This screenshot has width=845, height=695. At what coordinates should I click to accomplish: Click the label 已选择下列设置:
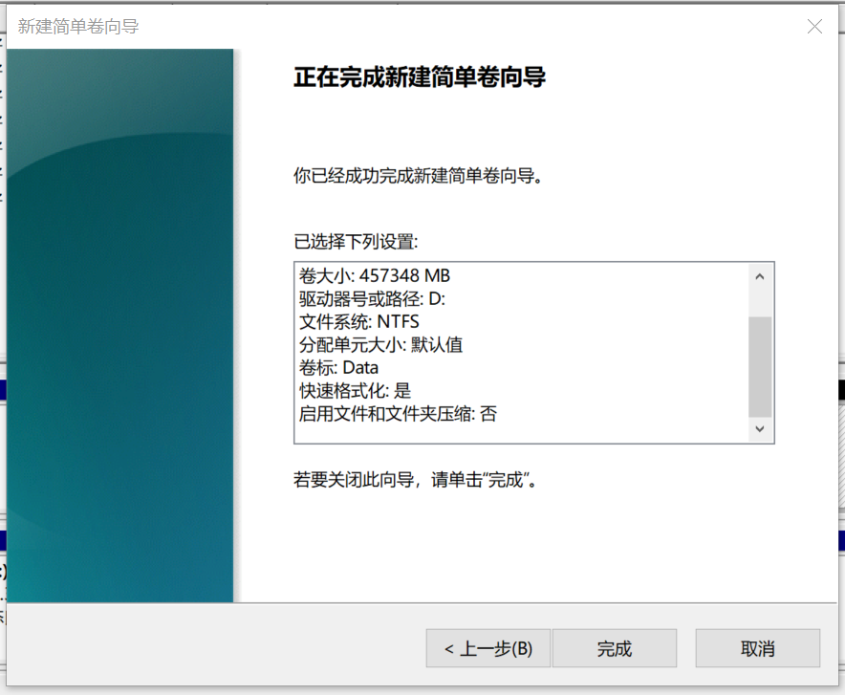pos(356,241)
